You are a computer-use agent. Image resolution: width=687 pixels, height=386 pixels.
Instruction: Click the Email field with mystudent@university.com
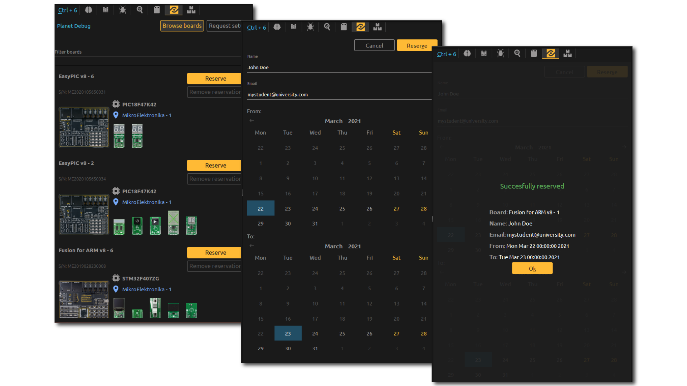click(339, 94)
